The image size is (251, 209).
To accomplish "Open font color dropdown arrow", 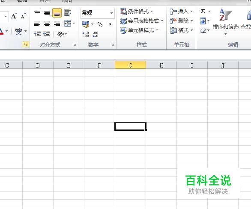I will click(7, 31).
